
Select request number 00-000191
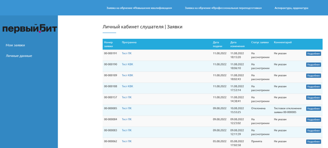pos(110,53)
